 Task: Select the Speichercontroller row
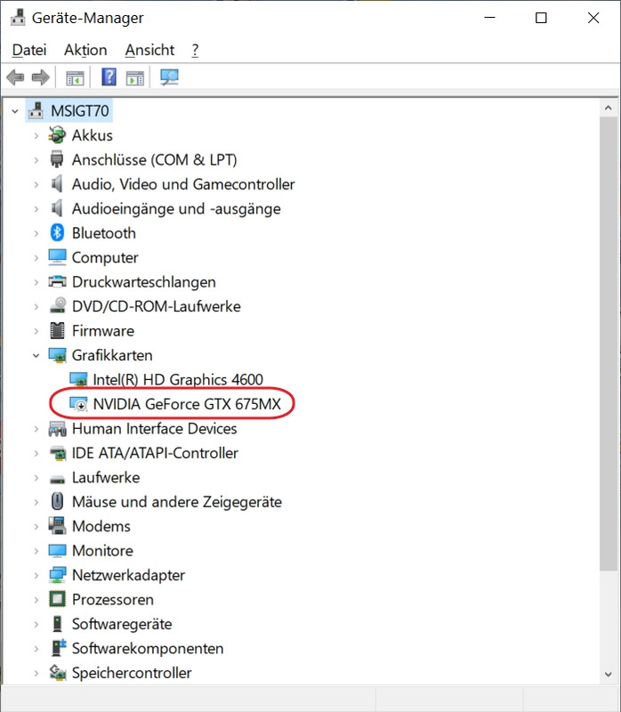[132, 673]
